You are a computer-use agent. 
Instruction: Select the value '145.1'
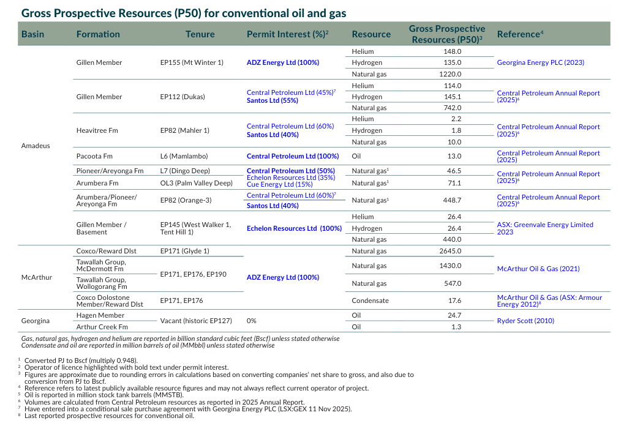click(453, 97)
